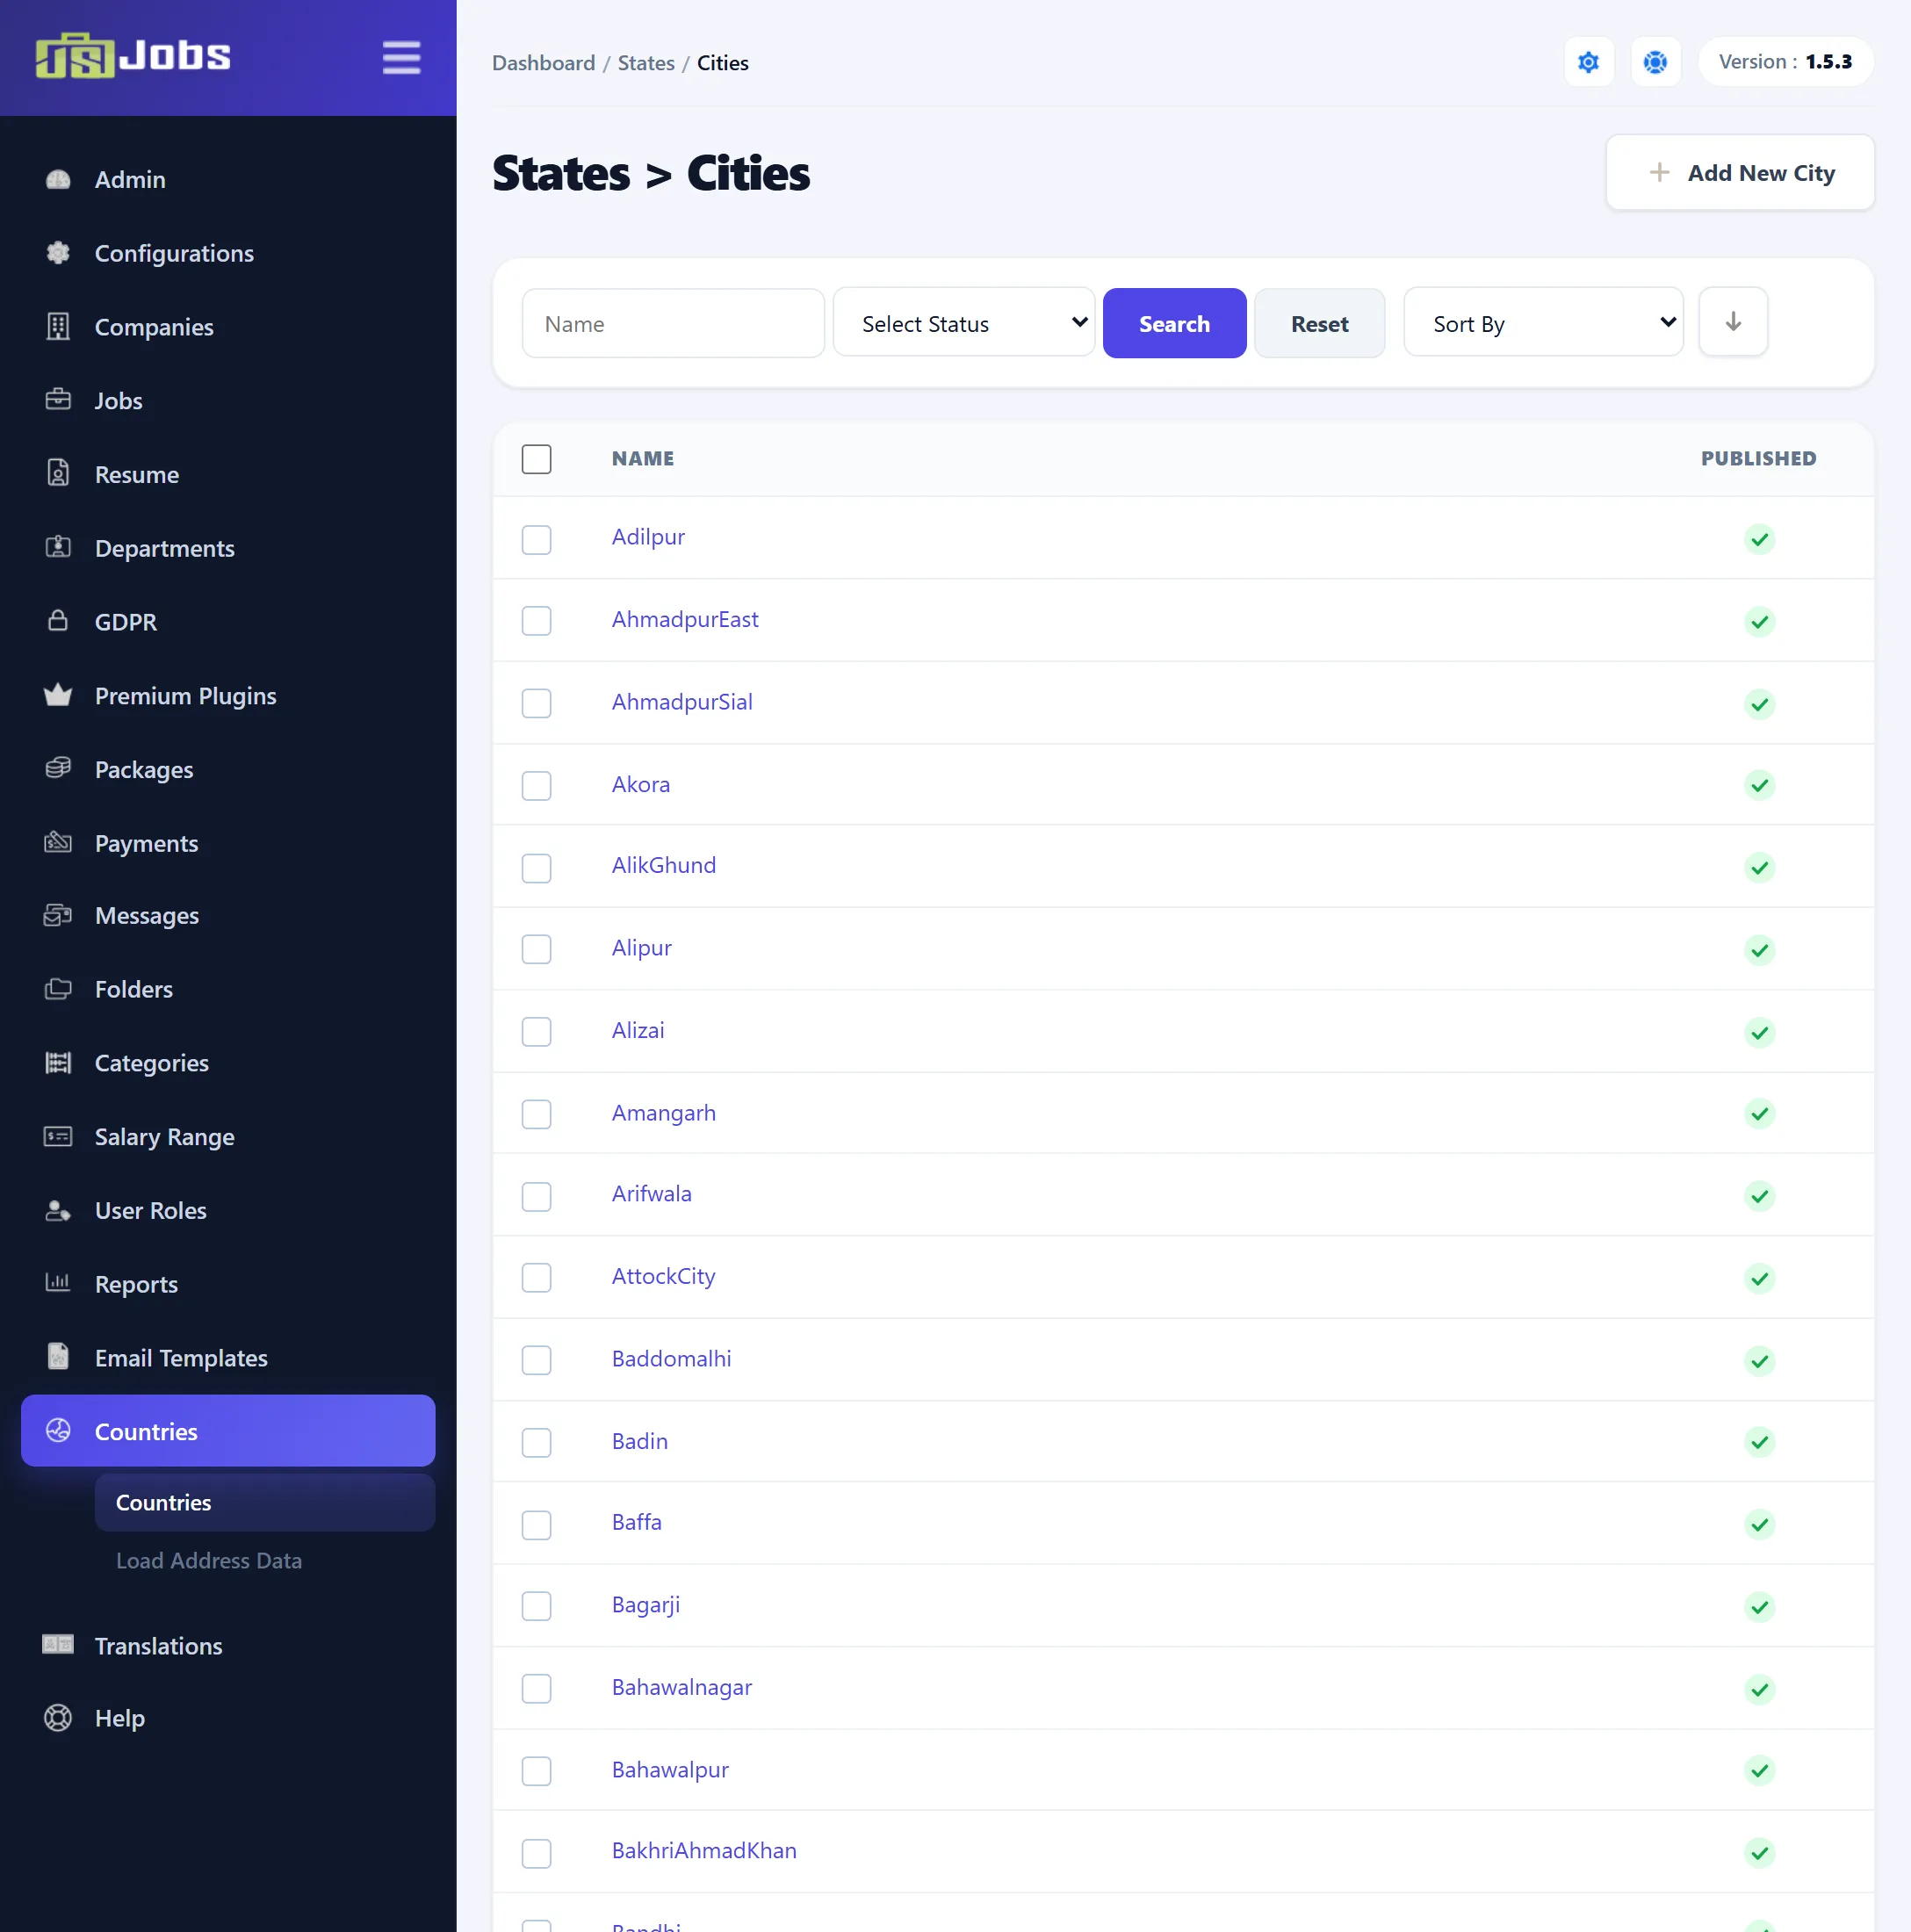This screenshot has width=1911, height=1932.
Task: Check the AhmadpurSial row checkbox
Action: point(536,703)
